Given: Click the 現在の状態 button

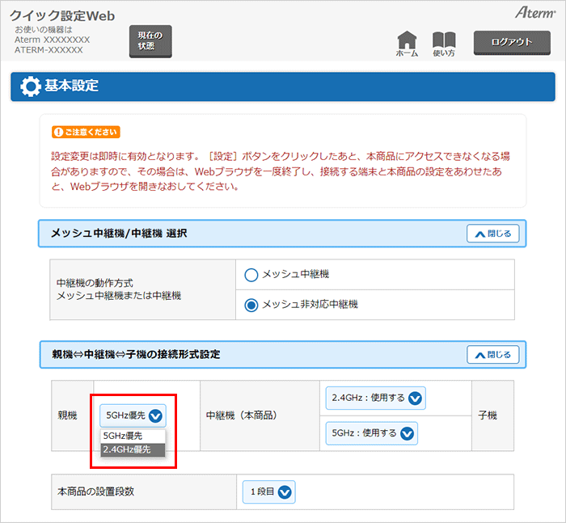Looking at the screenshot, I should pyautogui.click(x=150, y=41).
